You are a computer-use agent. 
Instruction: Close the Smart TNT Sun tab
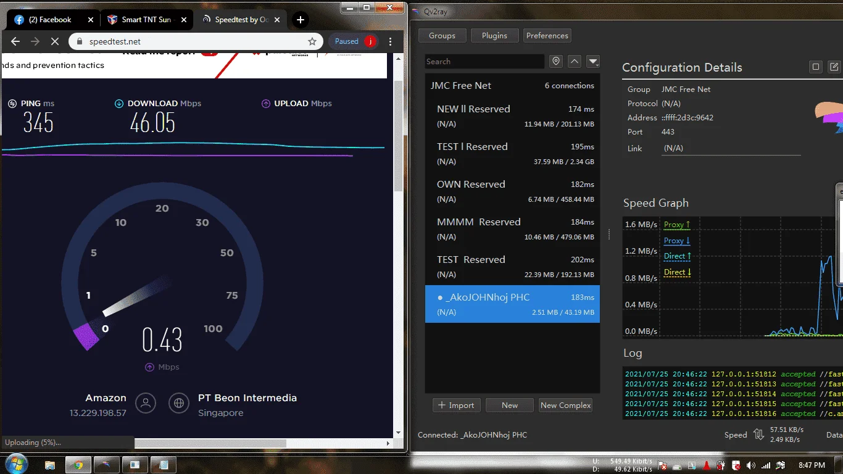point(183,20)
